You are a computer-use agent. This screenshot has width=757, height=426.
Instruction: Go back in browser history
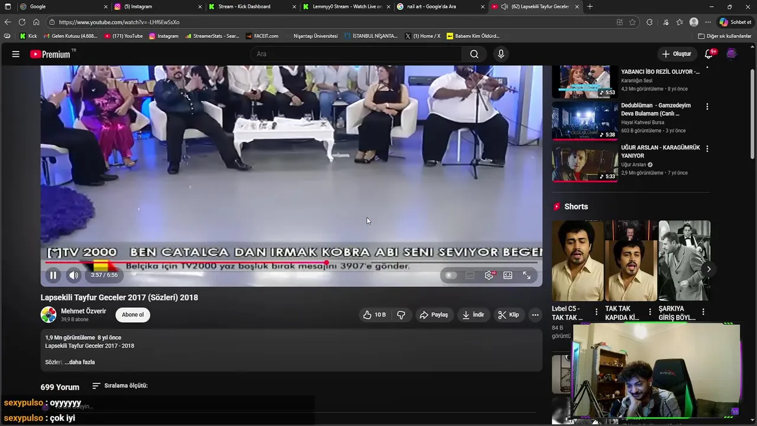(8, 22)
